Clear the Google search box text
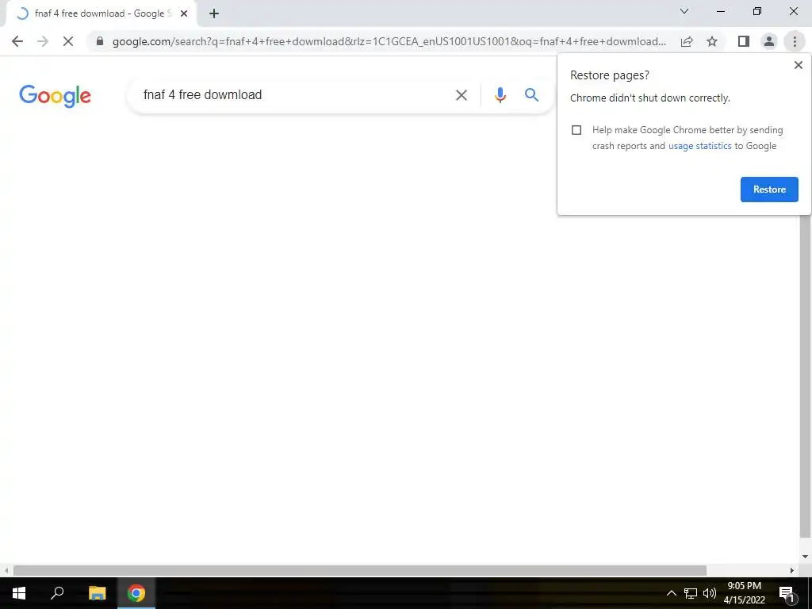Image resolution: width=812 pixels, height=609 pixels. tap(462, 95)
